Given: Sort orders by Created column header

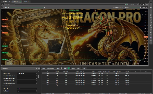Looking at the screenshot, I should pos(80,71).
